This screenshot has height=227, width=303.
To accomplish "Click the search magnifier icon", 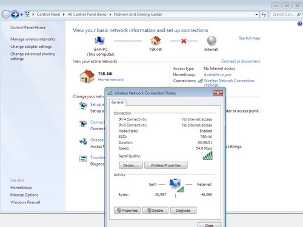I will point(299,15).
